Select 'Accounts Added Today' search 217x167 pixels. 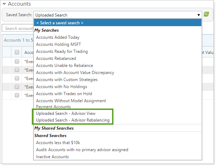click(x=58, y=37)
